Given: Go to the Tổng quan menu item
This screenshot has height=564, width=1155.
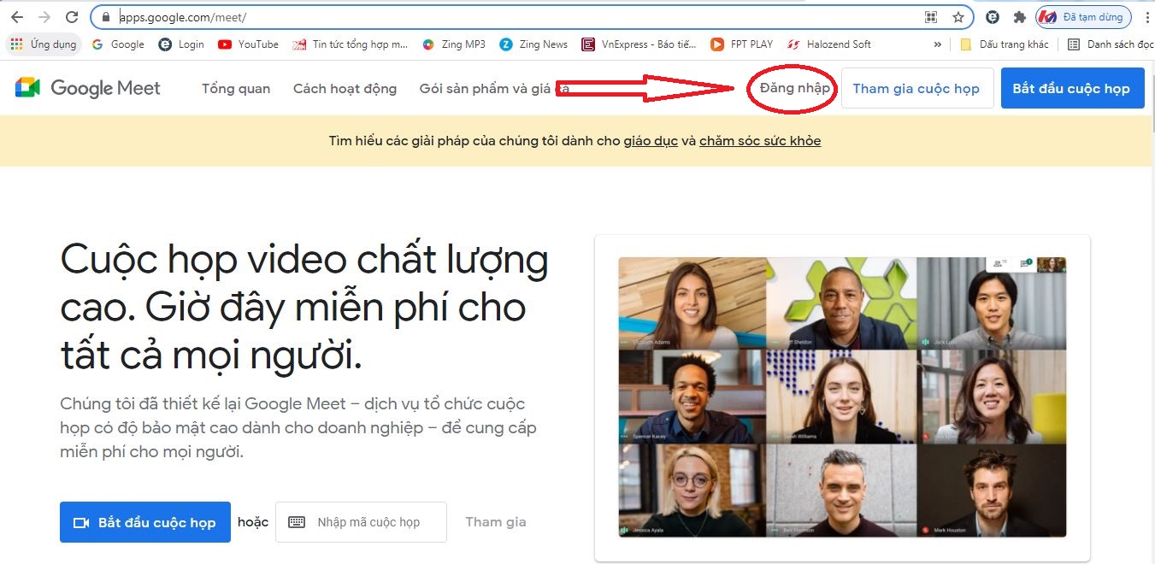Looking at the screenshot, I should [x=236, y=89].
